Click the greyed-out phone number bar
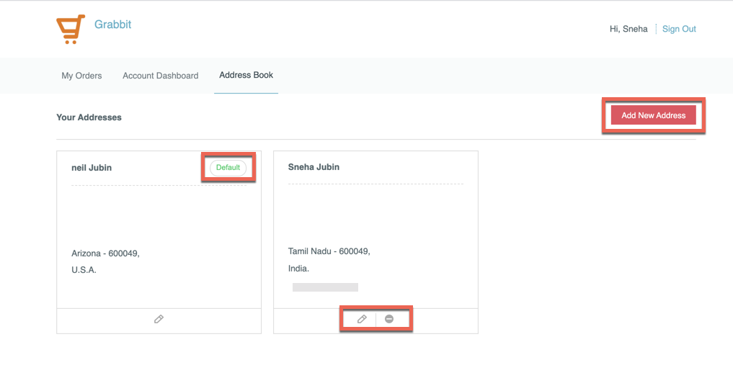 click(x=325, y=287)
